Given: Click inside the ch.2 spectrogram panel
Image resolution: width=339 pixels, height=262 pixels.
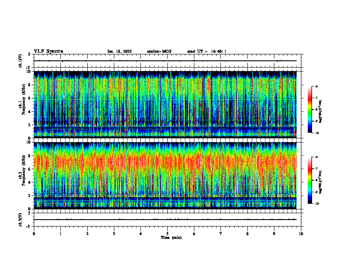Looking at the screenshot, I should 165,176.
